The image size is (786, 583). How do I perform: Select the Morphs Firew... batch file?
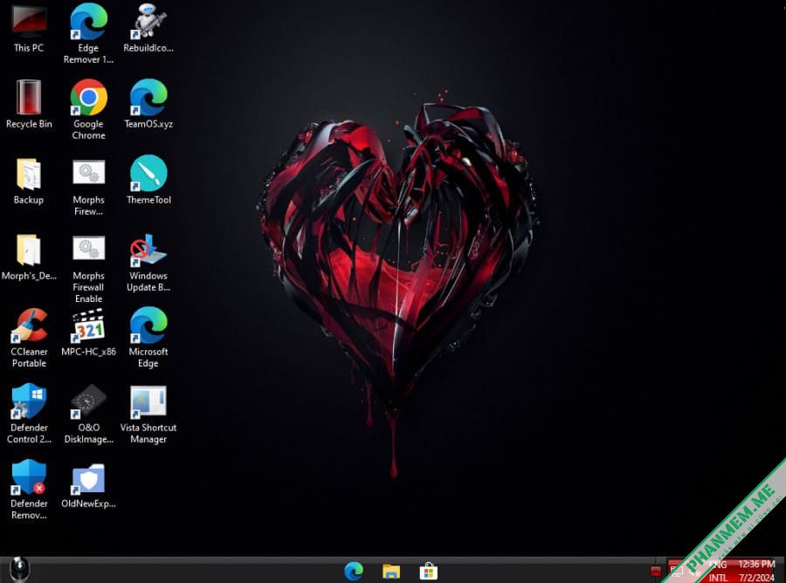tap(88, 186)
